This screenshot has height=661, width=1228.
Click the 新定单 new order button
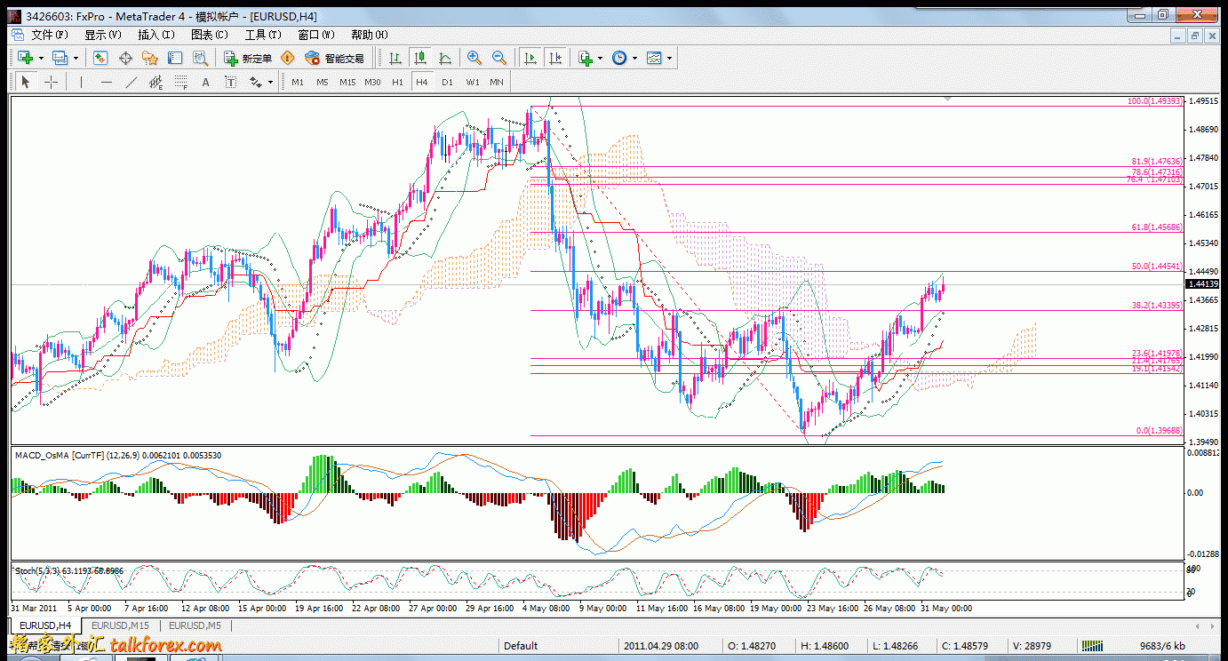point(248,58)
